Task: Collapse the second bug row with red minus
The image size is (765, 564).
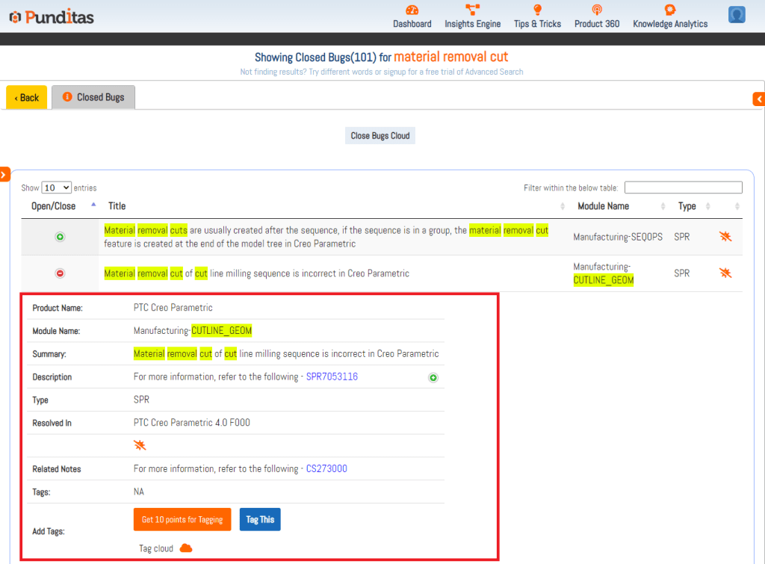Action: (61, 273)
